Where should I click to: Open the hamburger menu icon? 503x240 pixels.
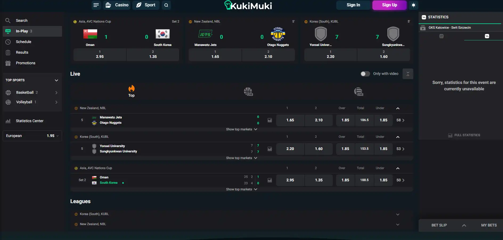coord(96,5)
